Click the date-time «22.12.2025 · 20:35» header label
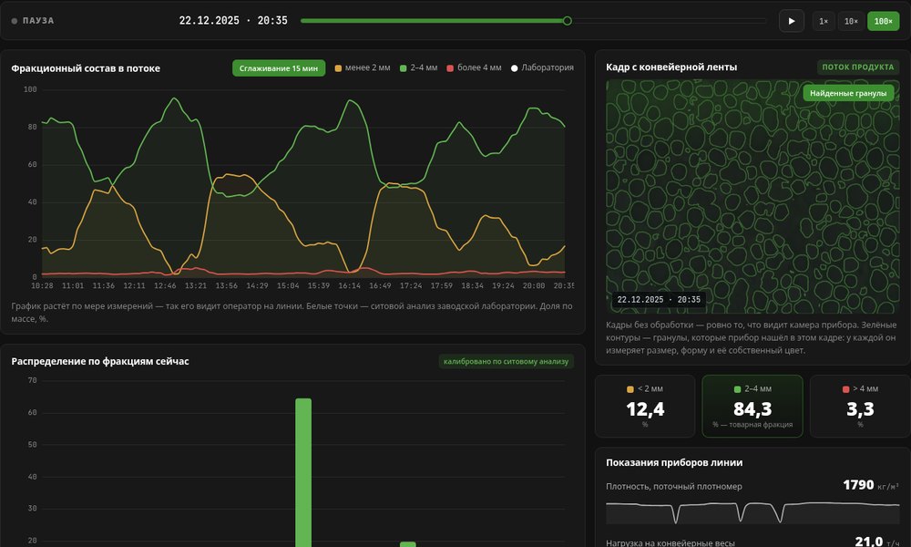The height and width of the screenshot is (547, 911). [x=233, y=20]
